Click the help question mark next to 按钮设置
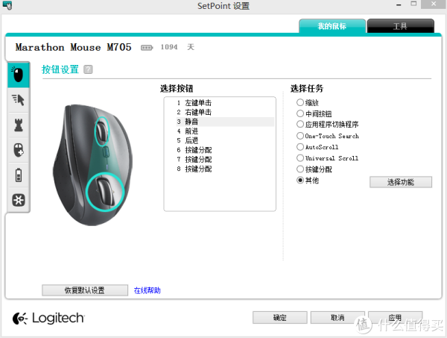The image size is (447, 338). point(88,69)
